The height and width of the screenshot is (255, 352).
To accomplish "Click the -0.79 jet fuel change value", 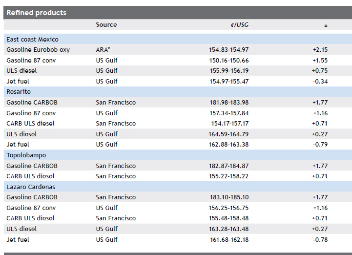I will pyautogui.click(x=320, y=145).
